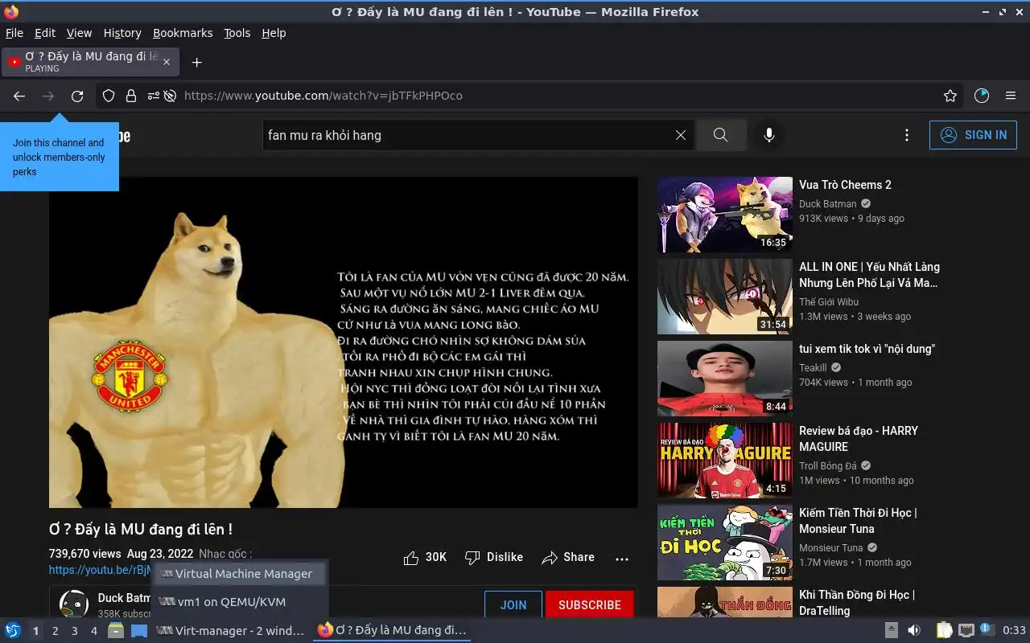1030x643 pixels.
Task: Click the video player area
Action: coord(344,342)
